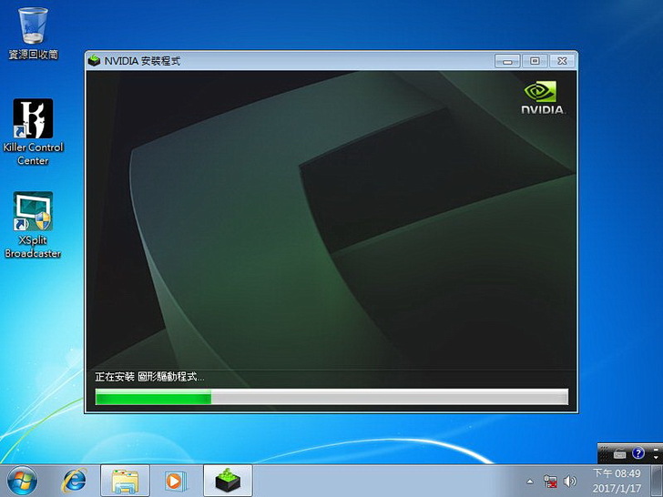Click the language bar grip handle
The image size is (663, 497).
click(604, 454)
